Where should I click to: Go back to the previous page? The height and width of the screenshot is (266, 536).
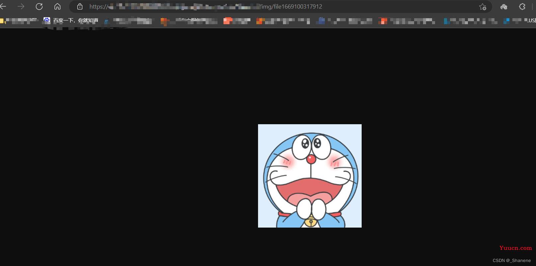pyautogui.click(x=3, y=7)
